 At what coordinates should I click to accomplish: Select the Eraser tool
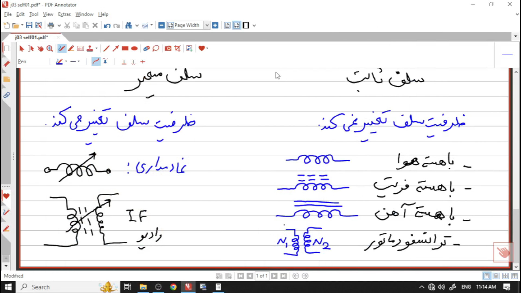(146, 49)
